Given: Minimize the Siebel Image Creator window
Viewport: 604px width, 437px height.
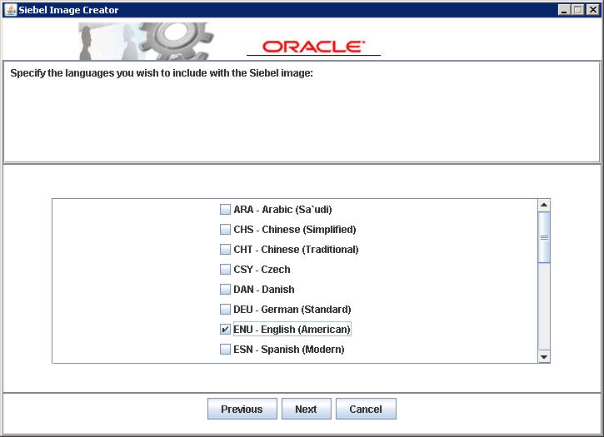Looking at the screenshot, I should point(564,10).
